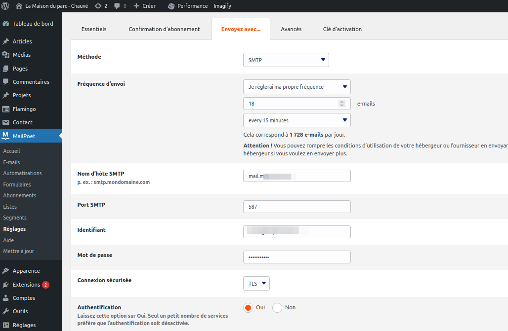Image resolution: width=508 pixels, height=331 pixels.
Task: Open the Connexion sécurisée TLS dropdown
Action: 256,283
